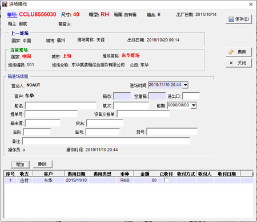The width and height of the screenshot is (257, 222).
Task: Click the app icon in title bar
Action: 5,4
